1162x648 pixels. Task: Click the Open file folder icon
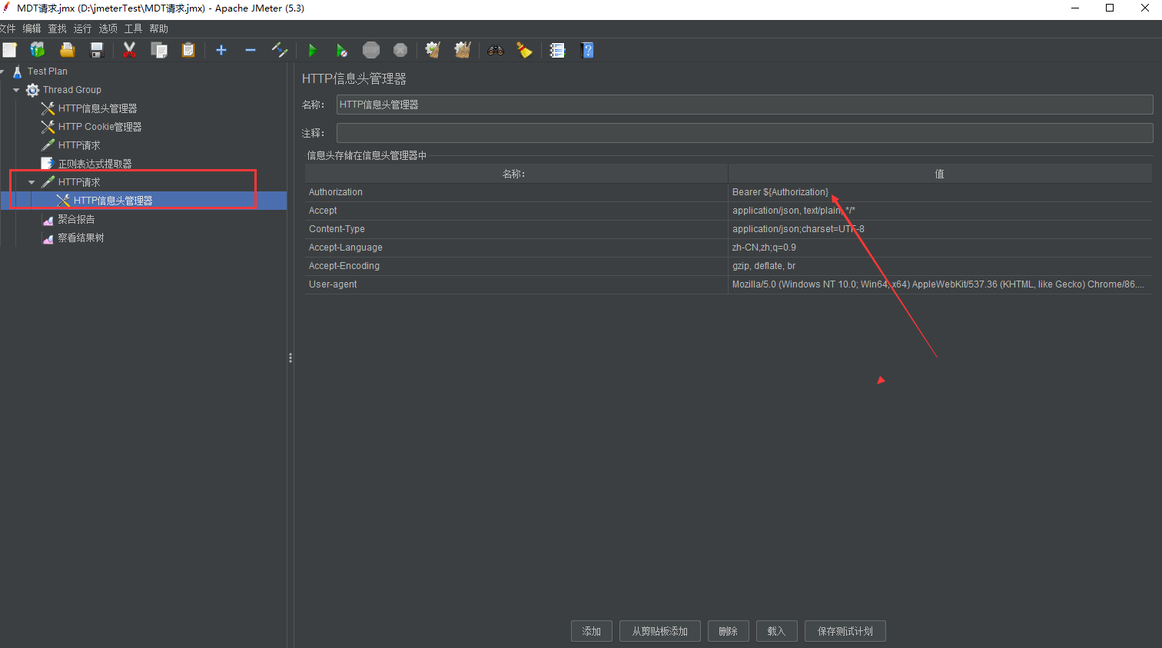click(x=68, y=50)
